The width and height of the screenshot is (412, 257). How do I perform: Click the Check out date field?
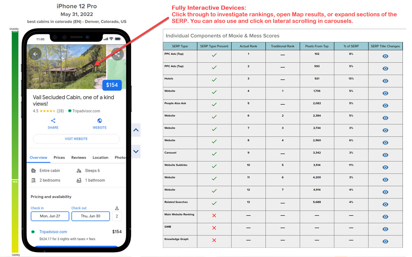90,216
